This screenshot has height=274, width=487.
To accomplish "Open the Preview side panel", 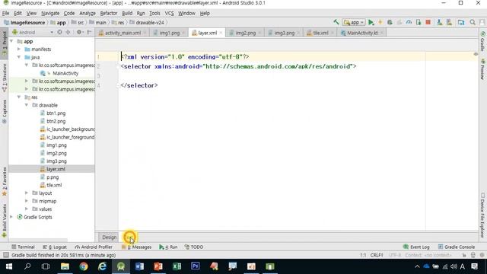I will [482, 69].
